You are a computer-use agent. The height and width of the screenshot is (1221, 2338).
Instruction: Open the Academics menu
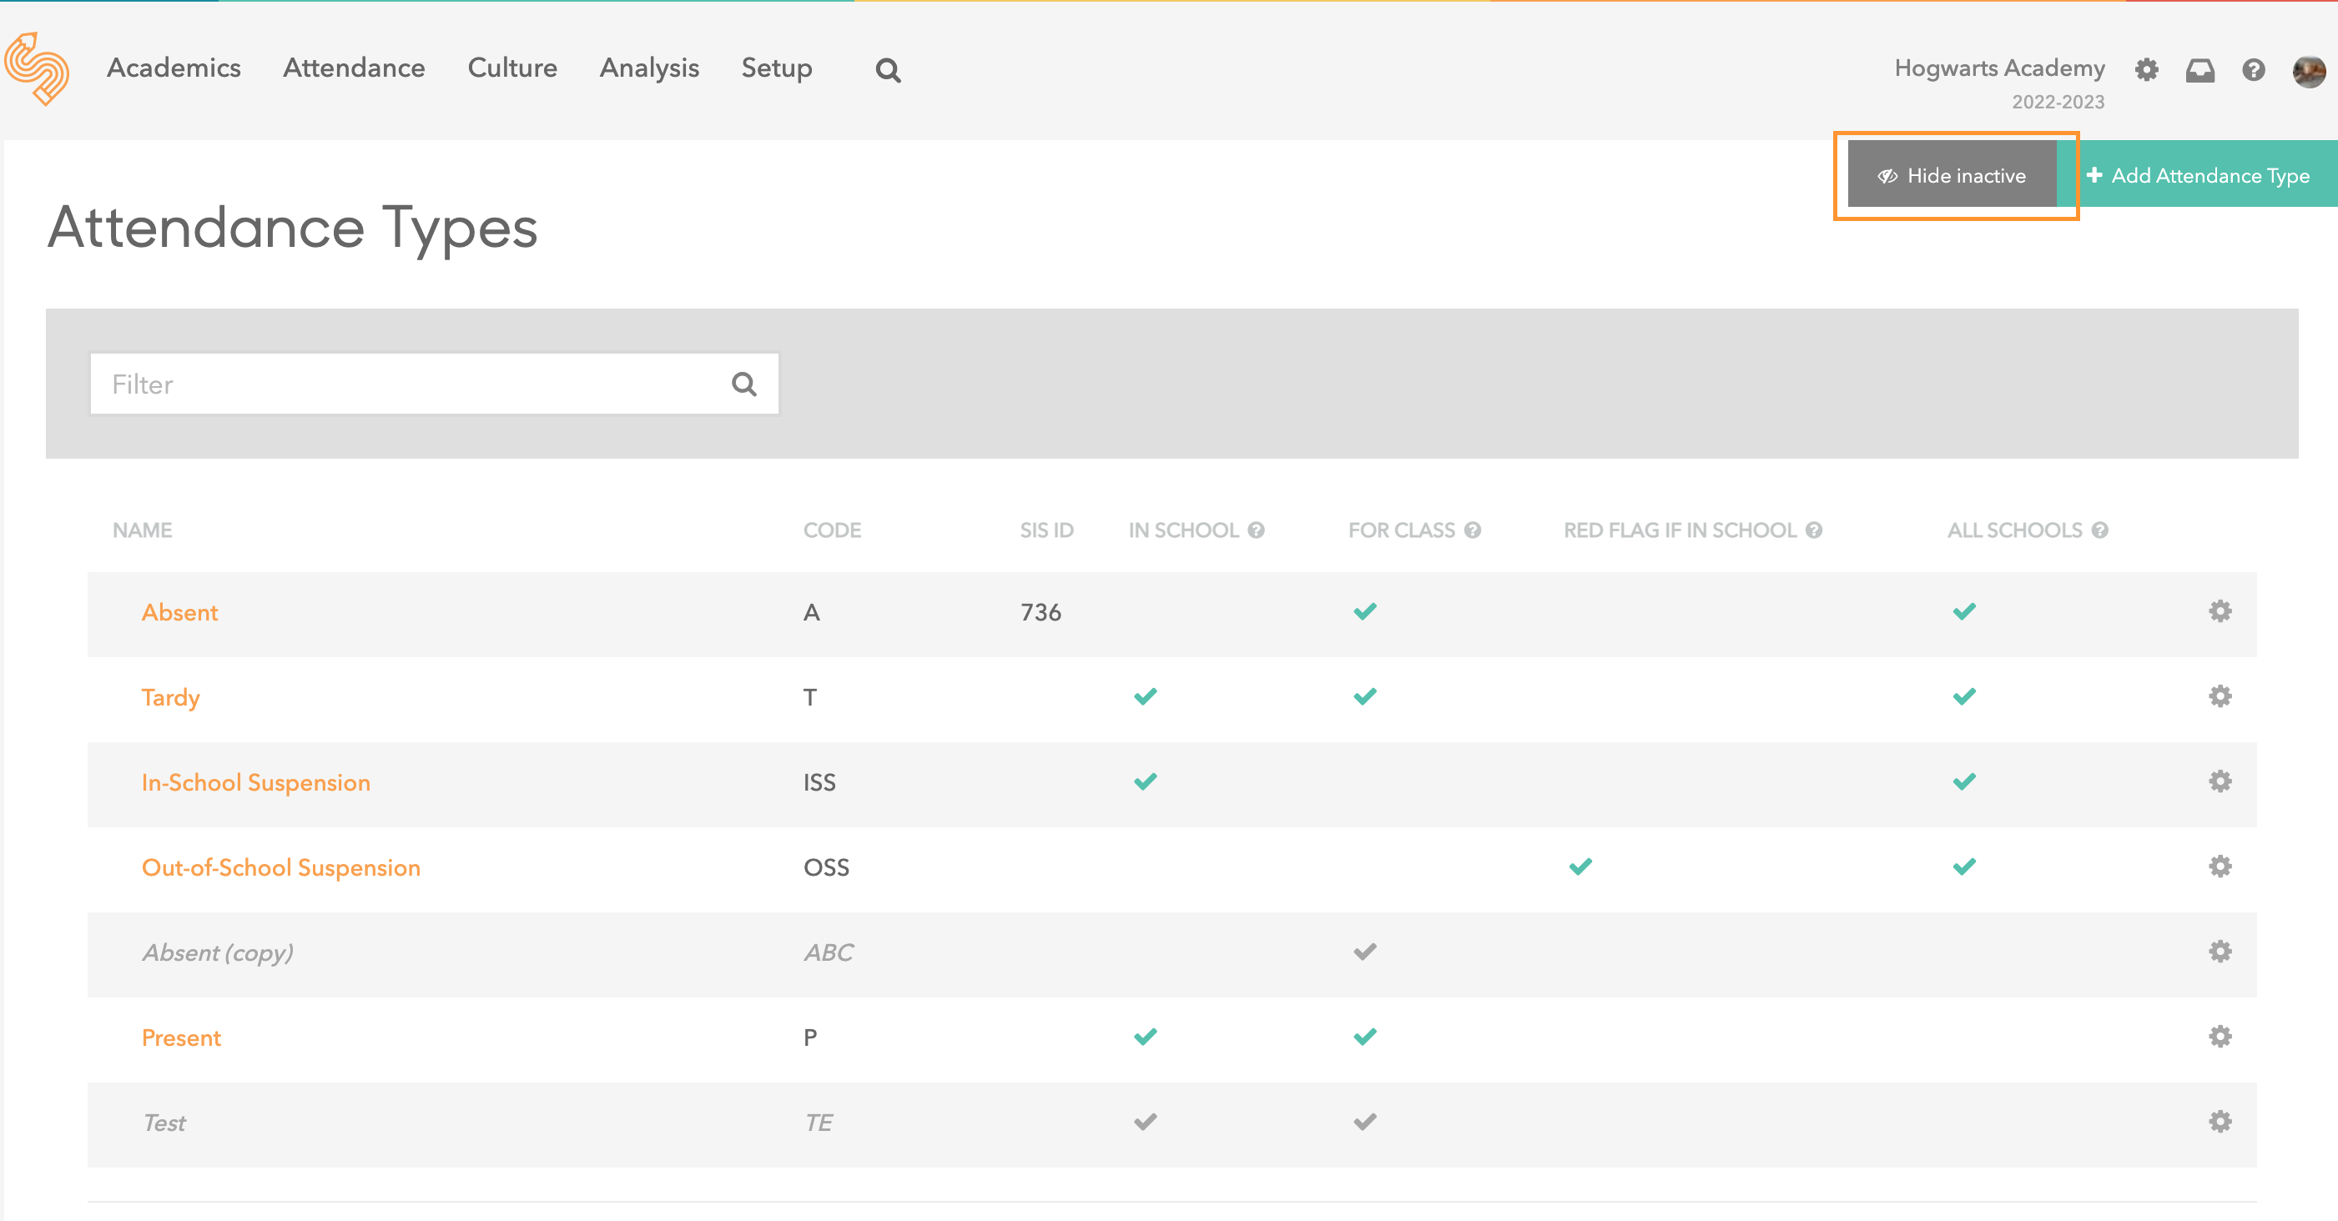[174, 68]
